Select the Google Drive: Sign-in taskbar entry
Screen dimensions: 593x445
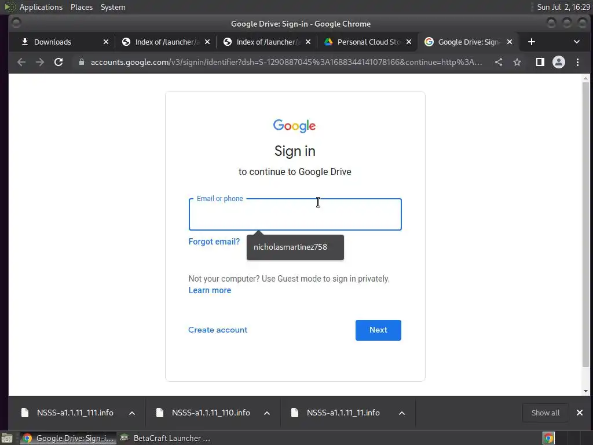(x=68, y=438)
